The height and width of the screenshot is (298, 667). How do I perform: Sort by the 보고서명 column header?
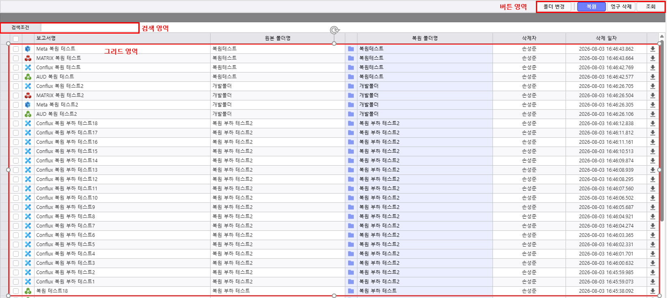pyautogui.click(x=122, y=38)
